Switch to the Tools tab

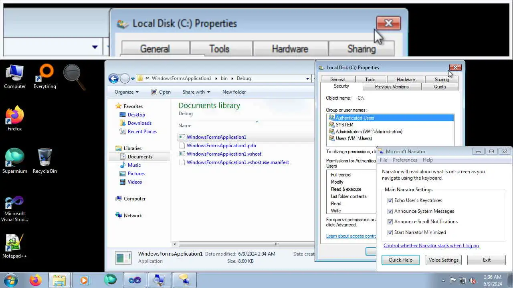[370, 80]
